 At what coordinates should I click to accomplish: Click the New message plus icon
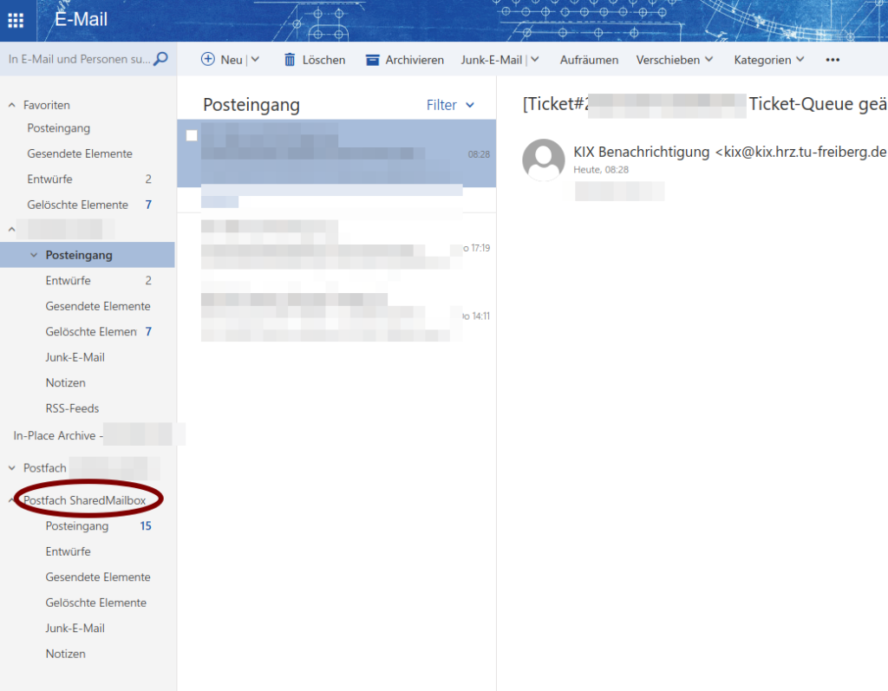pyautogui.click(x=208, y=59)
